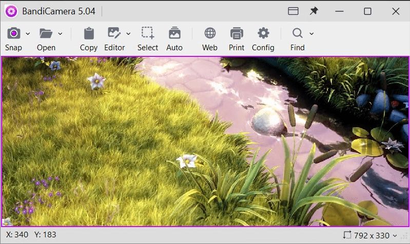
Task: Copy capture with the clipboard icon
Action: pyautogui.click(x=89, y=34)
